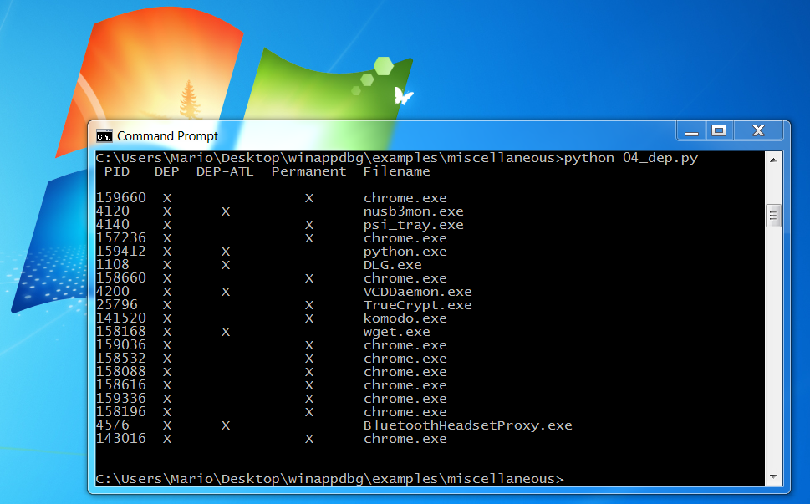
Task: Click PID 4120 in the list
Action: coord(113,211)
